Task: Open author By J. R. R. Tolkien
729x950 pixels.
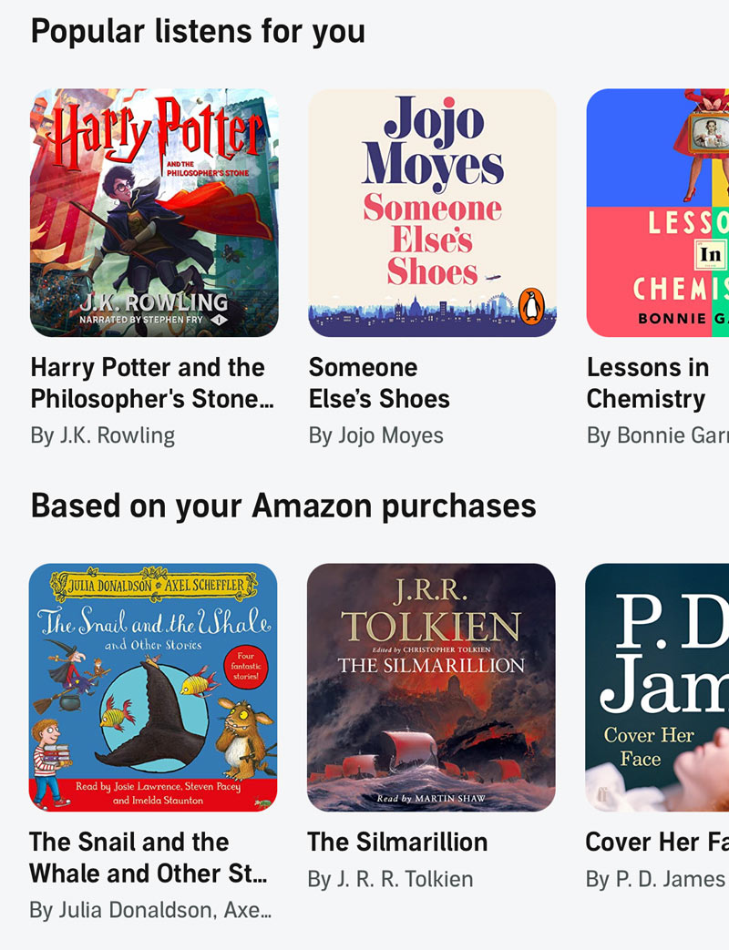Action: pos(390,879)
